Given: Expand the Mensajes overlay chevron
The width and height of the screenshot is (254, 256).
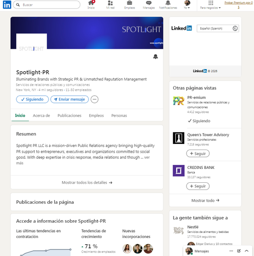Looking at the screenshot, I should pos(246,251).
